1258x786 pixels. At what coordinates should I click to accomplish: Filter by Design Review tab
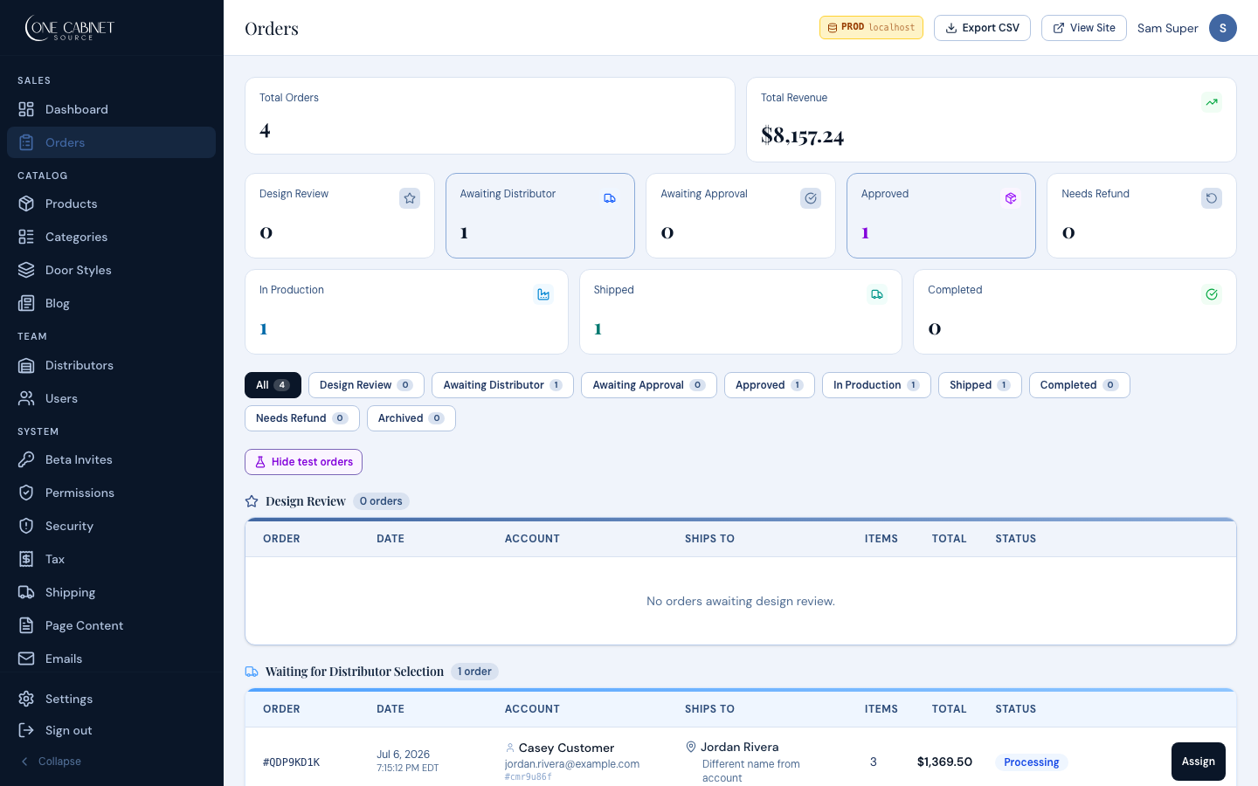(x=366, y=385)
